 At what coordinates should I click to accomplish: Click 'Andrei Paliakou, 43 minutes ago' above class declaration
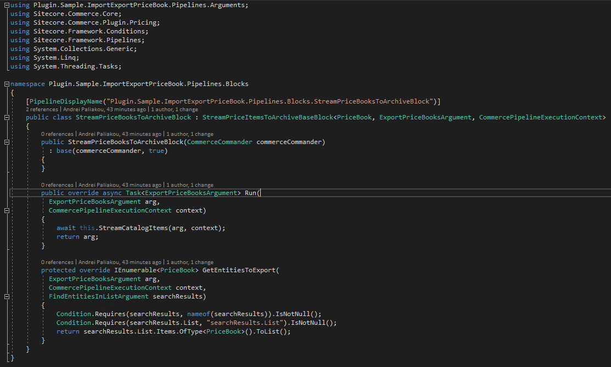click(104, 110)
